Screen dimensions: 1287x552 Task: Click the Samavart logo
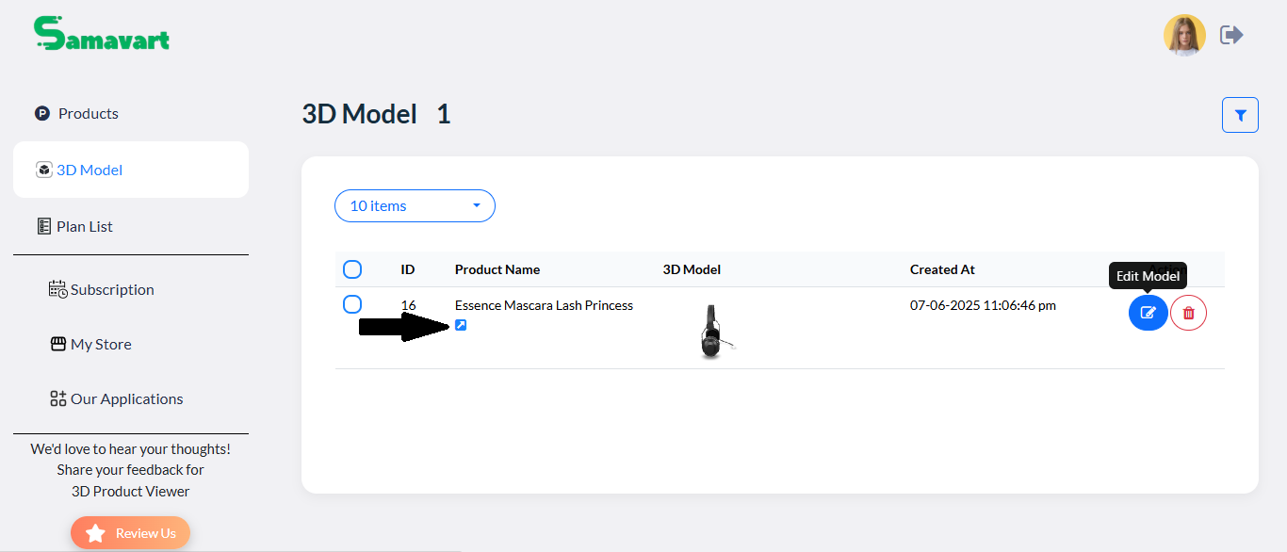102,34
